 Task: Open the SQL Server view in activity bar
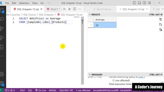(x=2, y=47)
